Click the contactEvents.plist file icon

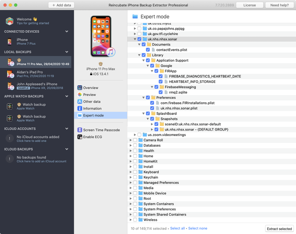(153, 50)
